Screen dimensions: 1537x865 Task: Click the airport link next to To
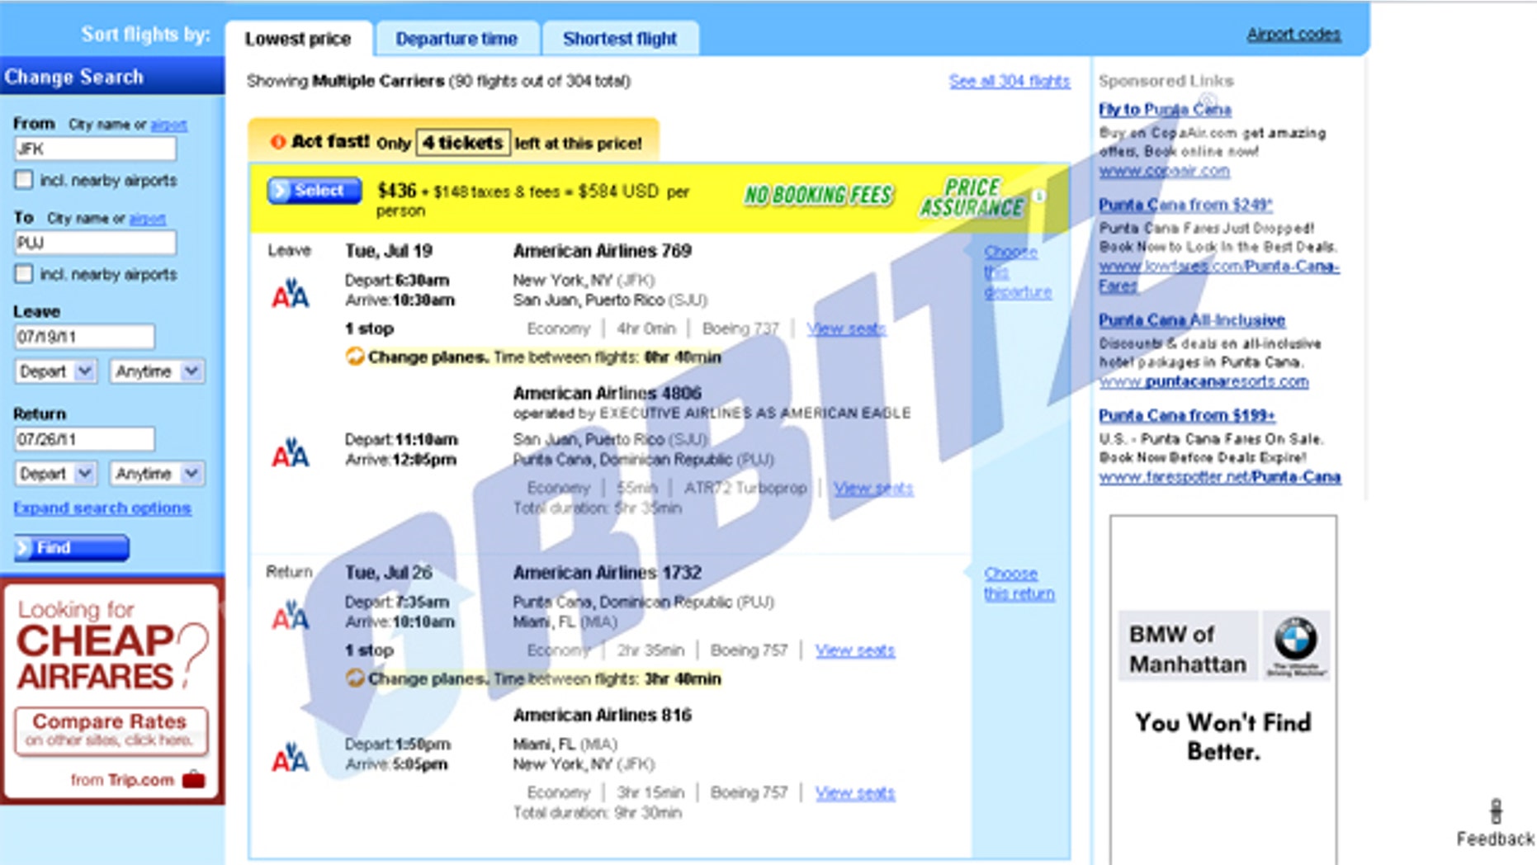pyautogui.click(x=147, y=219)
